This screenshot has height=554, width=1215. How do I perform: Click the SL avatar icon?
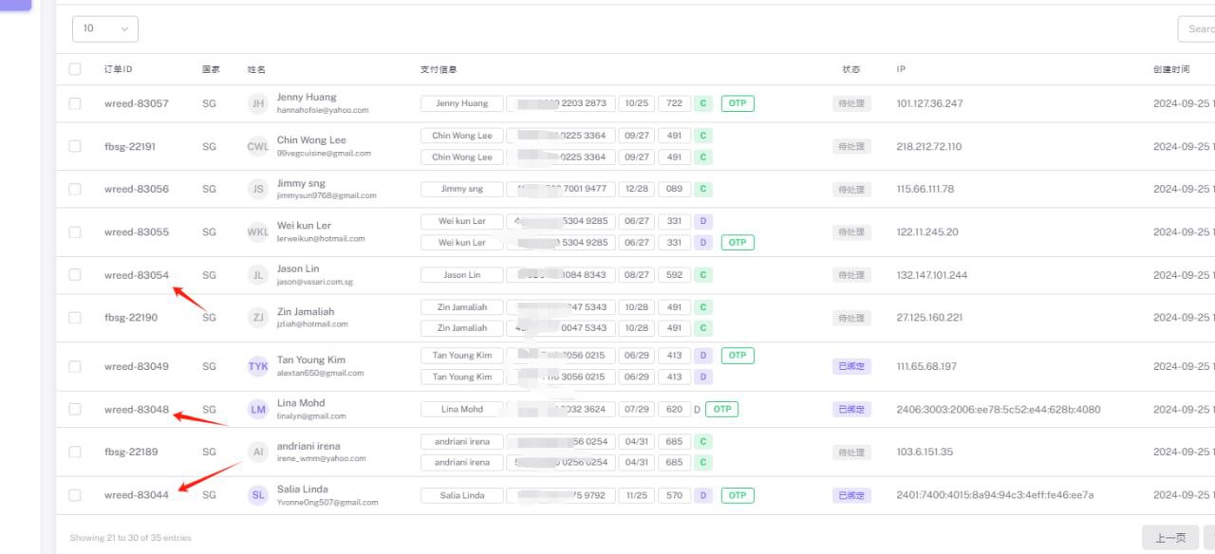tap(257, 495)
